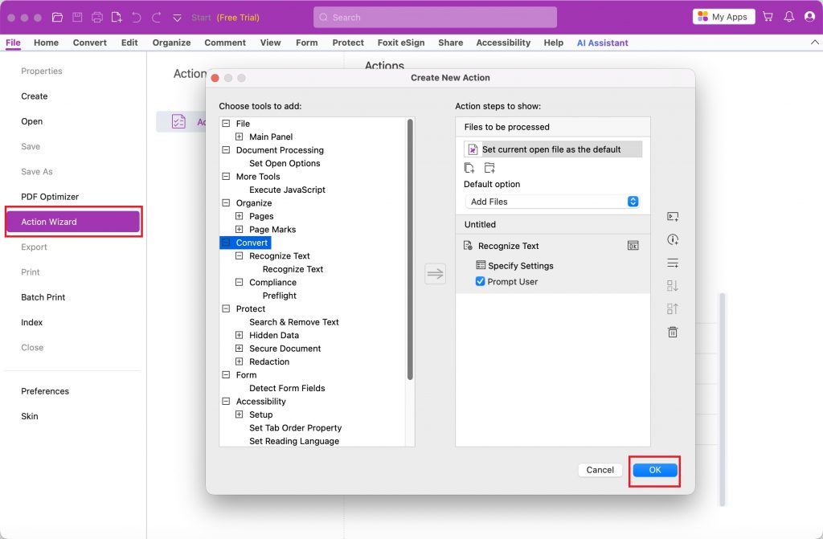Click the Open folder icon in title bar

coord(57,18)
